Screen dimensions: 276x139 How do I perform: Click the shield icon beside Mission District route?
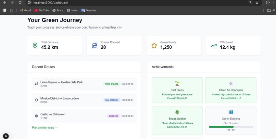click(36, 100)
